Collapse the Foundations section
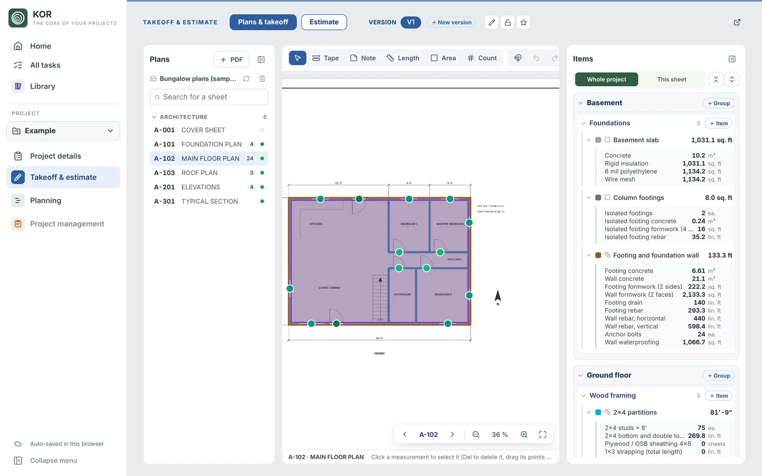Image resolution: width=762 pixels, height=476 pixels. 583,123
